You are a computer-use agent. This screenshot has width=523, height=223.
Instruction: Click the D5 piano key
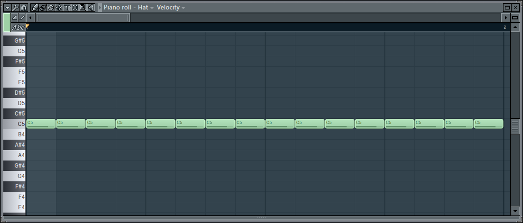coord(15,103)
